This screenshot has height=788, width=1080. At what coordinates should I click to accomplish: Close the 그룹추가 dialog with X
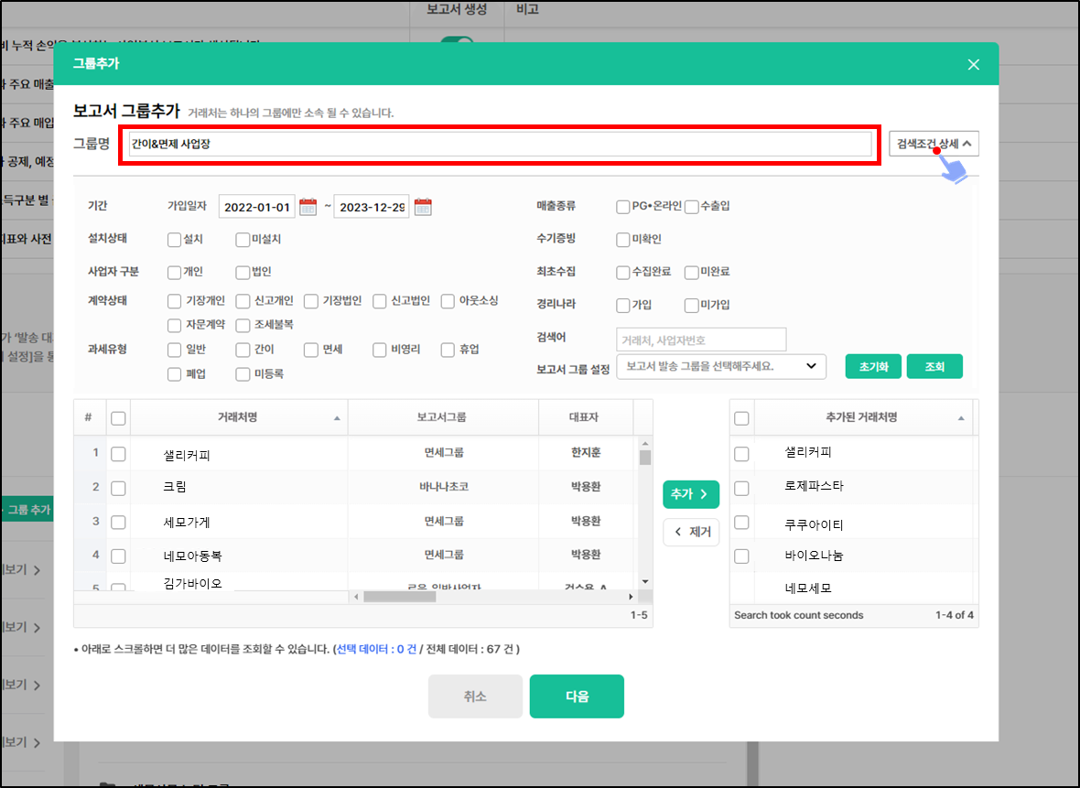[973, 64]
